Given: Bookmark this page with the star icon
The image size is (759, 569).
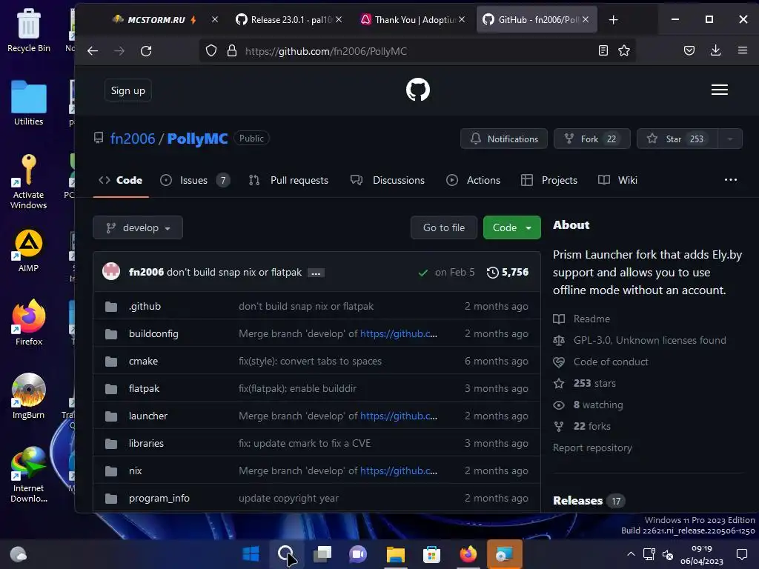Looking at the screenshot, I should [624, 50].
